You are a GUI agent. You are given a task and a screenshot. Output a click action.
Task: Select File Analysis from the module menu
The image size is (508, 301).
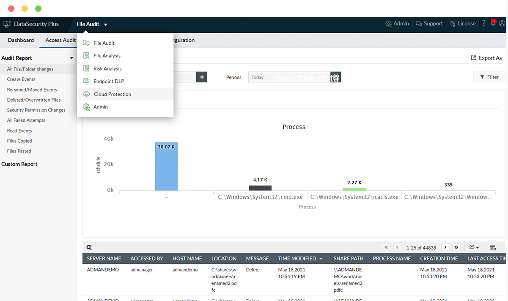pyautogui.click(x=125, y=56)
